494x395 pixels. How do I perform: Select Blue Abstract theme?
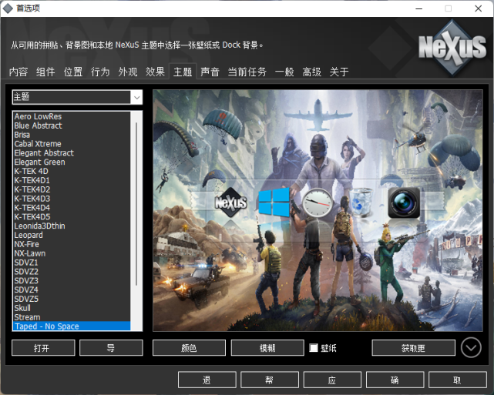71,126
